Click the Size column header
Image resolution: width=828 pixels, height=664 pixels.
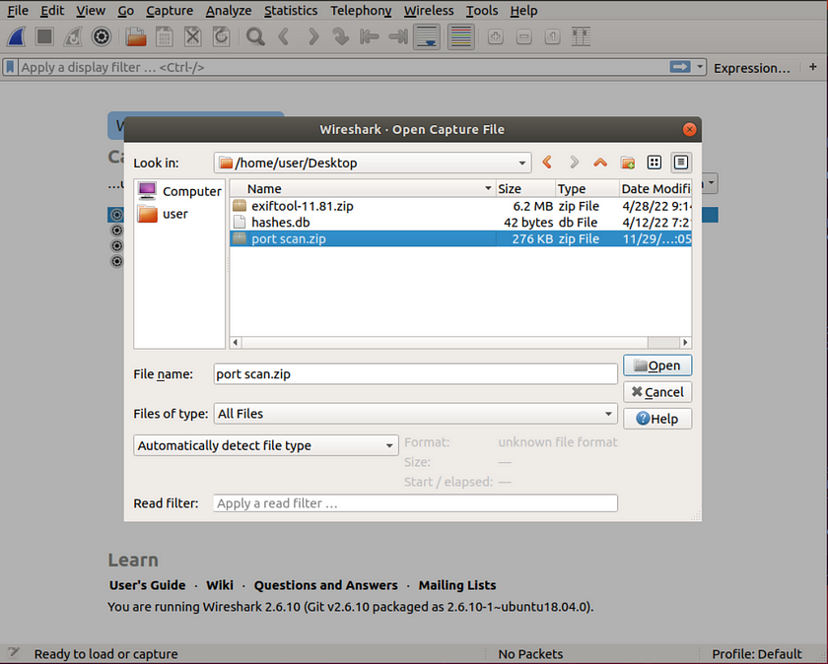pos(525,188)
